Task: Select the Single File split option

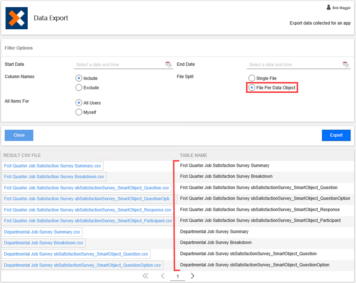Action: click(x=252, y=78)
